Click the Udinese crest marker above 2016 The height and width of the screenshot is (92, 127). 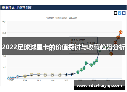click(x=52, y=75)
